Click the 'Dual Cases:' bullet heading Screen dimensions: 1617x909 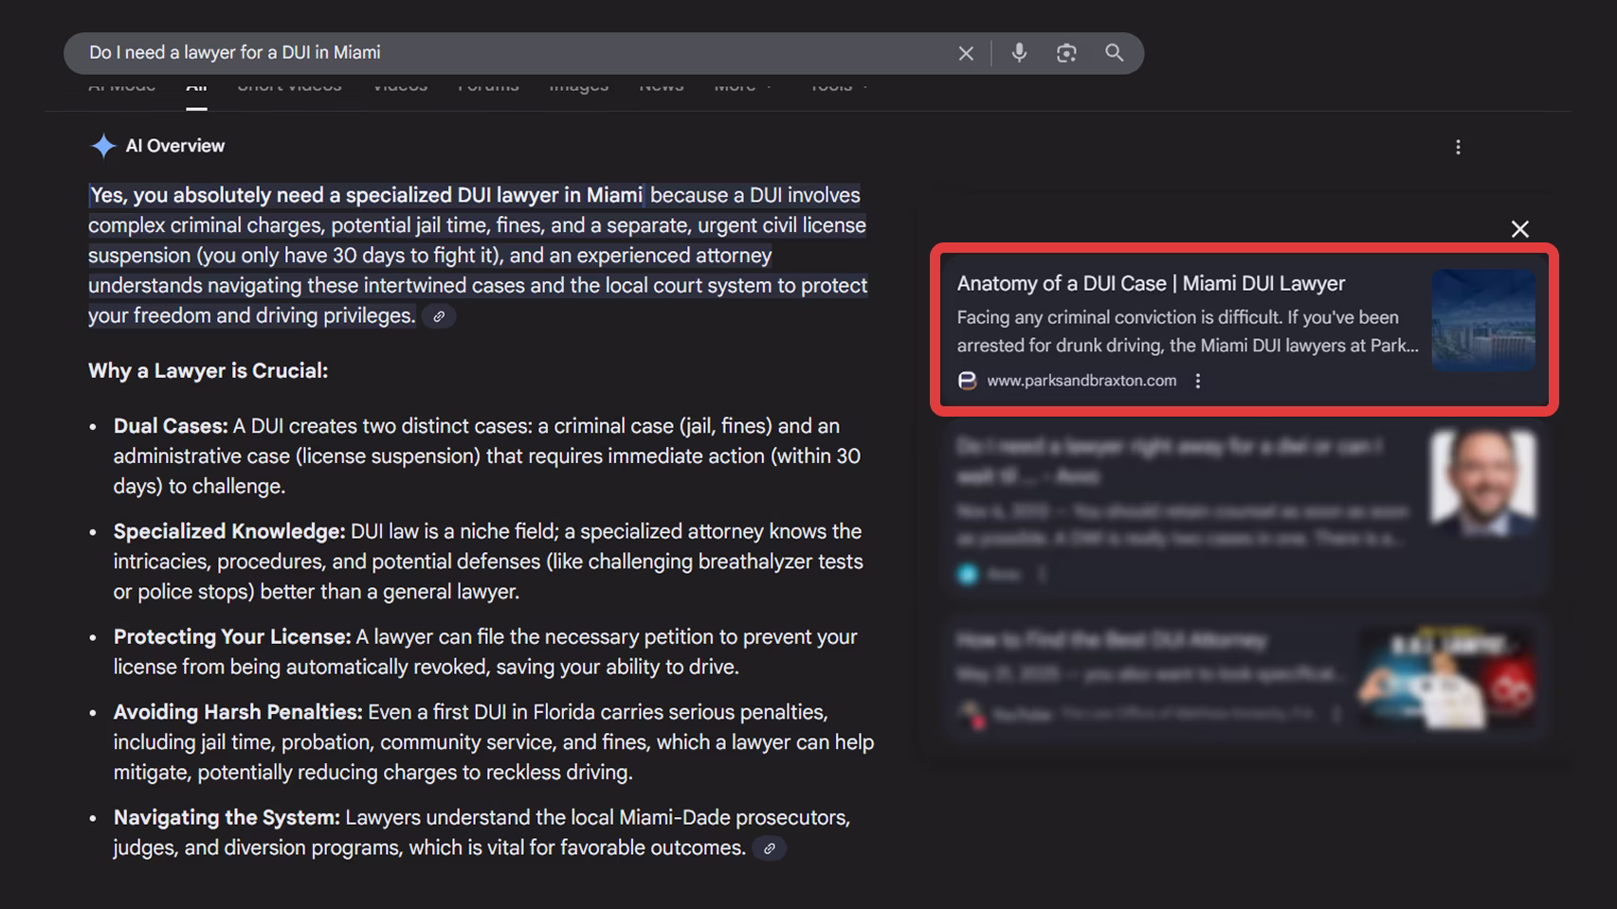point(171,426)
